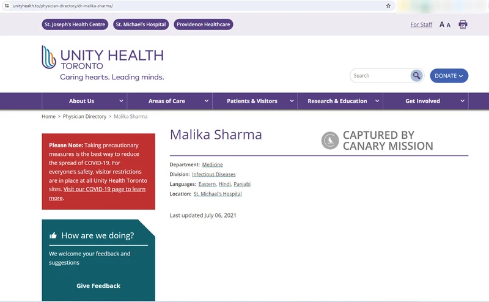
Task: Click the Caring hearts. Leading minds. tagline
Action: 112,77
